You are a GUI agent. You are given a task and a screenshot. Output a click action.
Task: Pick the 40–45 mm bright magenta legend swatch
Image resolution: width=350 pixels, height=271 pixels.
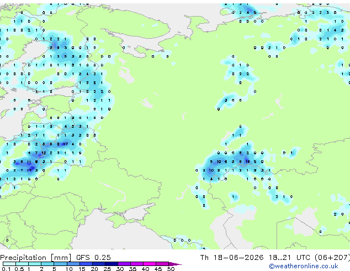[150, 264]
